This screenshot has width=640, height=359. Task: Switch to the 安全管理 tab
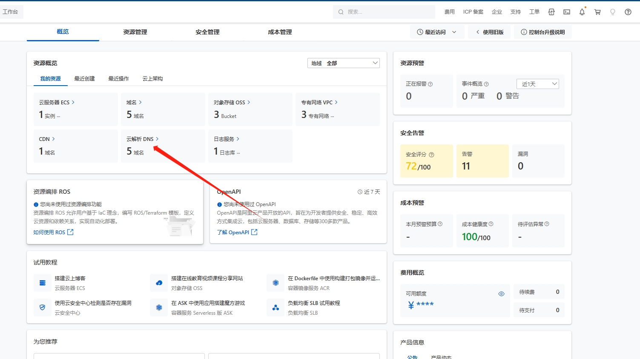[208, 32]
